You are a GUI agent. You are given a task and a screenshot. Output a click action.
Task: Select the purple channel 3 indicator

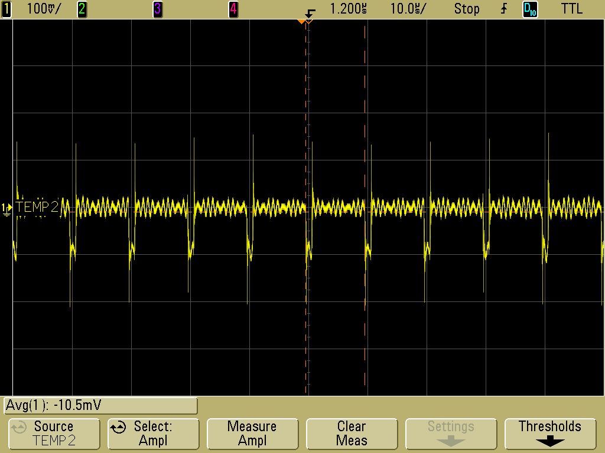click(157, 9)
